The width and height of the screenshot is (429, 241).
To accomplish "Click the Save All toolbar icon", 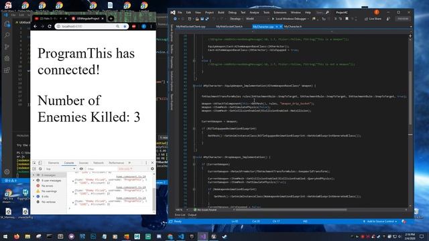I will pyautogui.click(x=207, y=19).
